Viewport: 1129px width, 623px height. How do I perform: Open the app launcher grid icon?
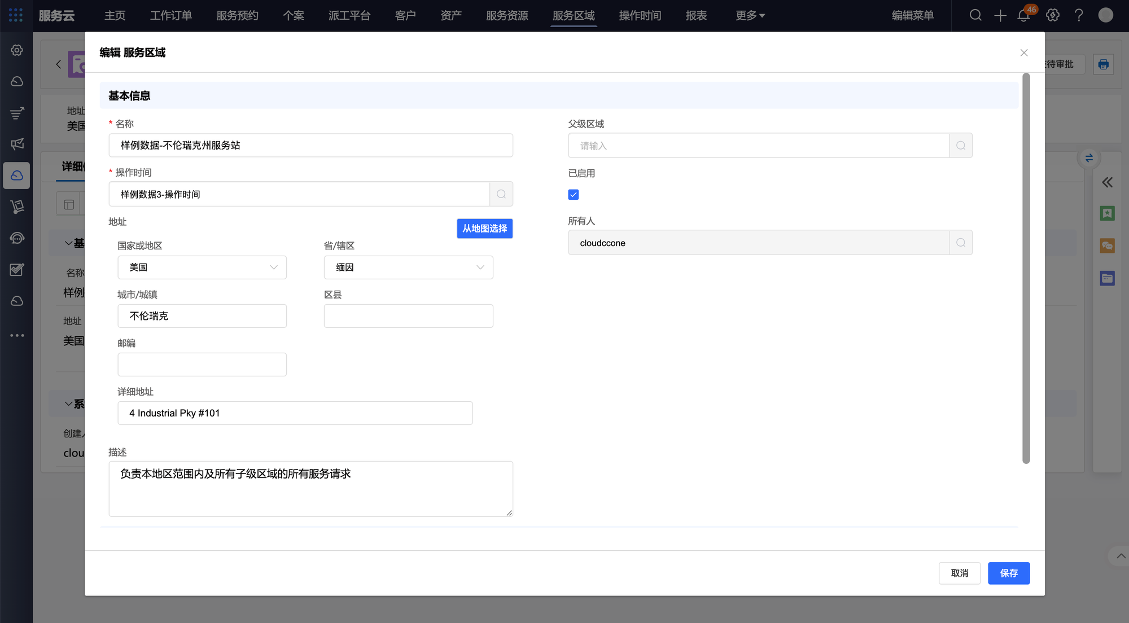click(16, 15)
